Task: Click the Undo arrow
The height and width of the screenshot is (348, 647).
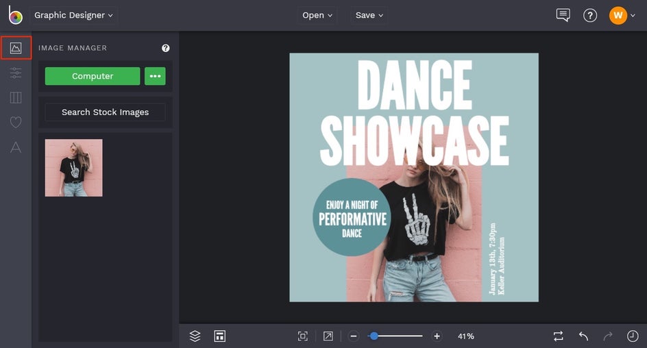Action: tap(583, 336)
